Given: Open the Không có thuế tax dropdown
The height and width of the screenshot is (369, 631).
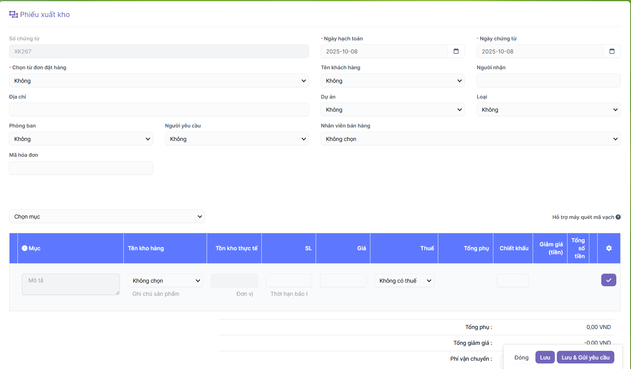Looking at the screenshot, I should (404, 281).
